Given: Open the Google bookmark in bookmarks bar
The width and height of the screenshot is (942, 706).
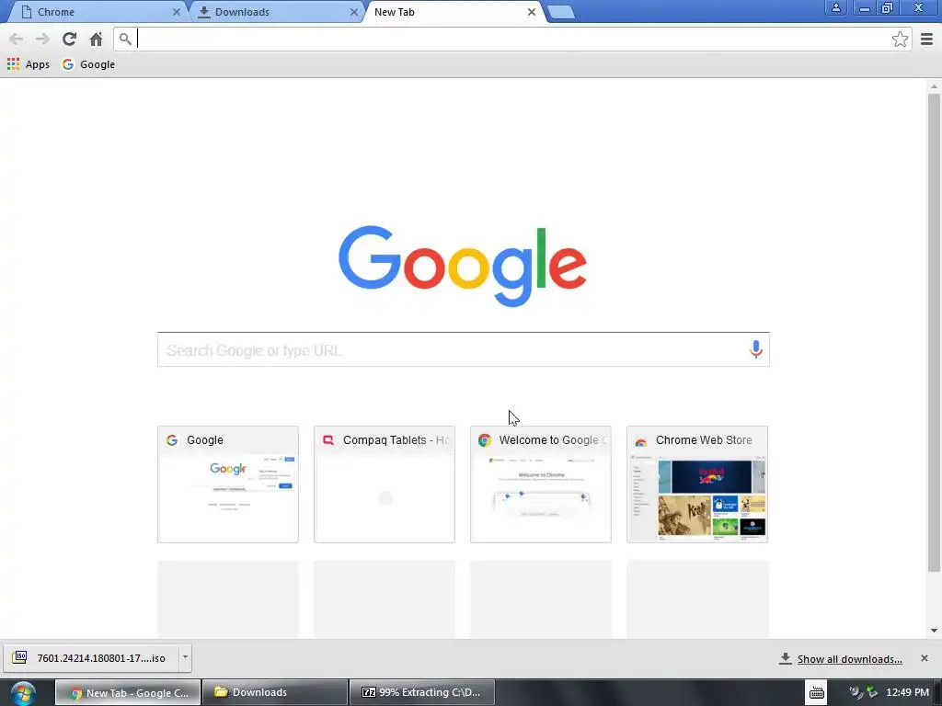Looking at the screenshot, I should [x=88, y=64].
